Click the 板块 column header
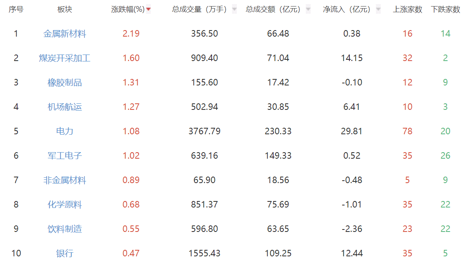The width and height of the screenshot is (466, 260). tap(64, 9)
